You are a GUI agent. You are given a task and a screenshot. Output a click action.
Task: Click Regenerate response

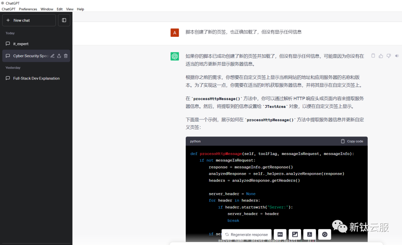pos(246,235)
